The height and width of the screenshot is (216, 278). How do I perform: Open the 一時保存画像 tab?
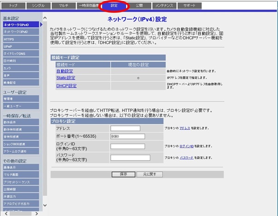pyautogui.click(x=88, y=6)
